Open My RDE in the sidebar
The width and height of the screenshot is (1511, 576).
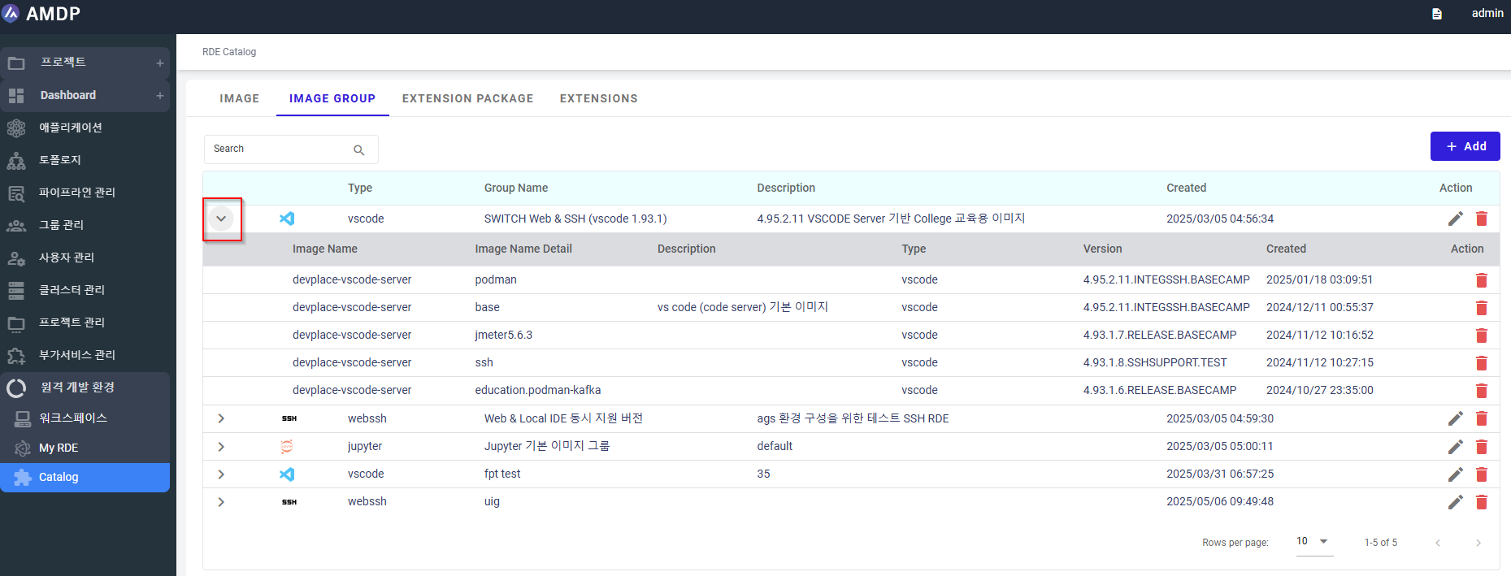click(85, 448)
